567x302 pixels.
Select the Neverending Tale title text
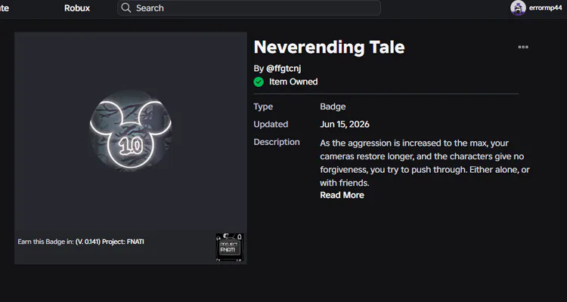(x=329, y=47)
